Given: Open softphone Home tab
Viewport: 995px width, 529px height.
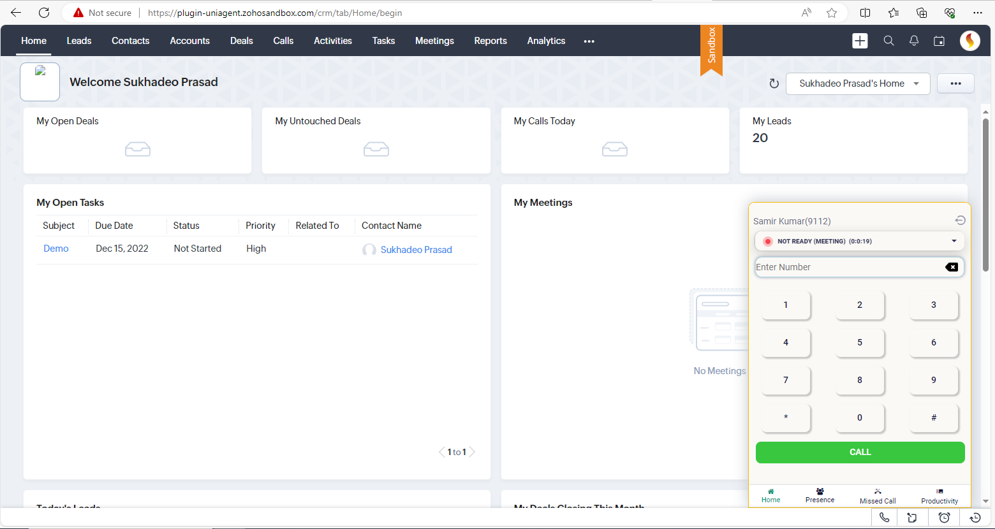Looking at the screenshot, I should (x=770, y=496).
